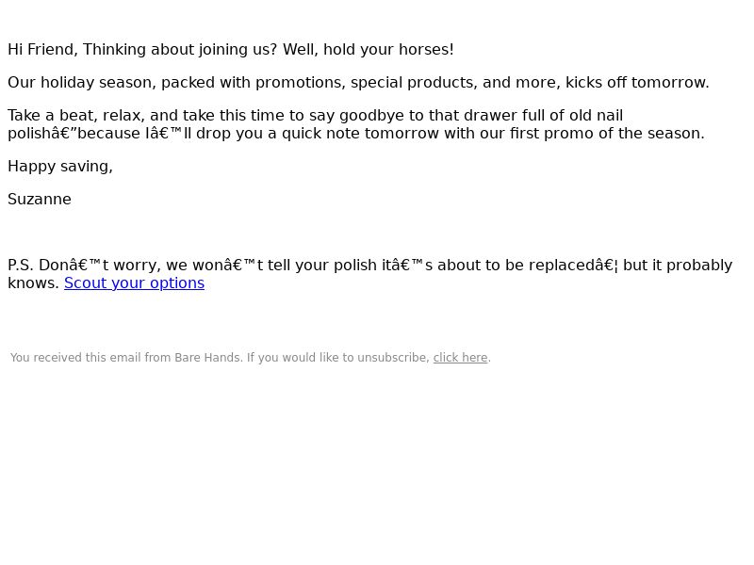Screen dimensions: 754x565
Task: Click the 'Take a beat, relax' paragraph
Action: [x=356, y=124]
